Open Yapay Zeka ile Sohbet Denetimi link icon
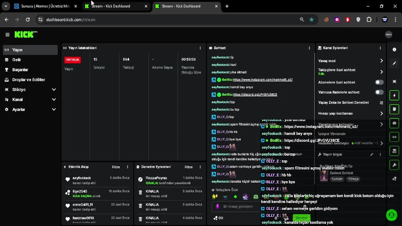This screenshot has width=402, height=226. (x=382, y=103)
